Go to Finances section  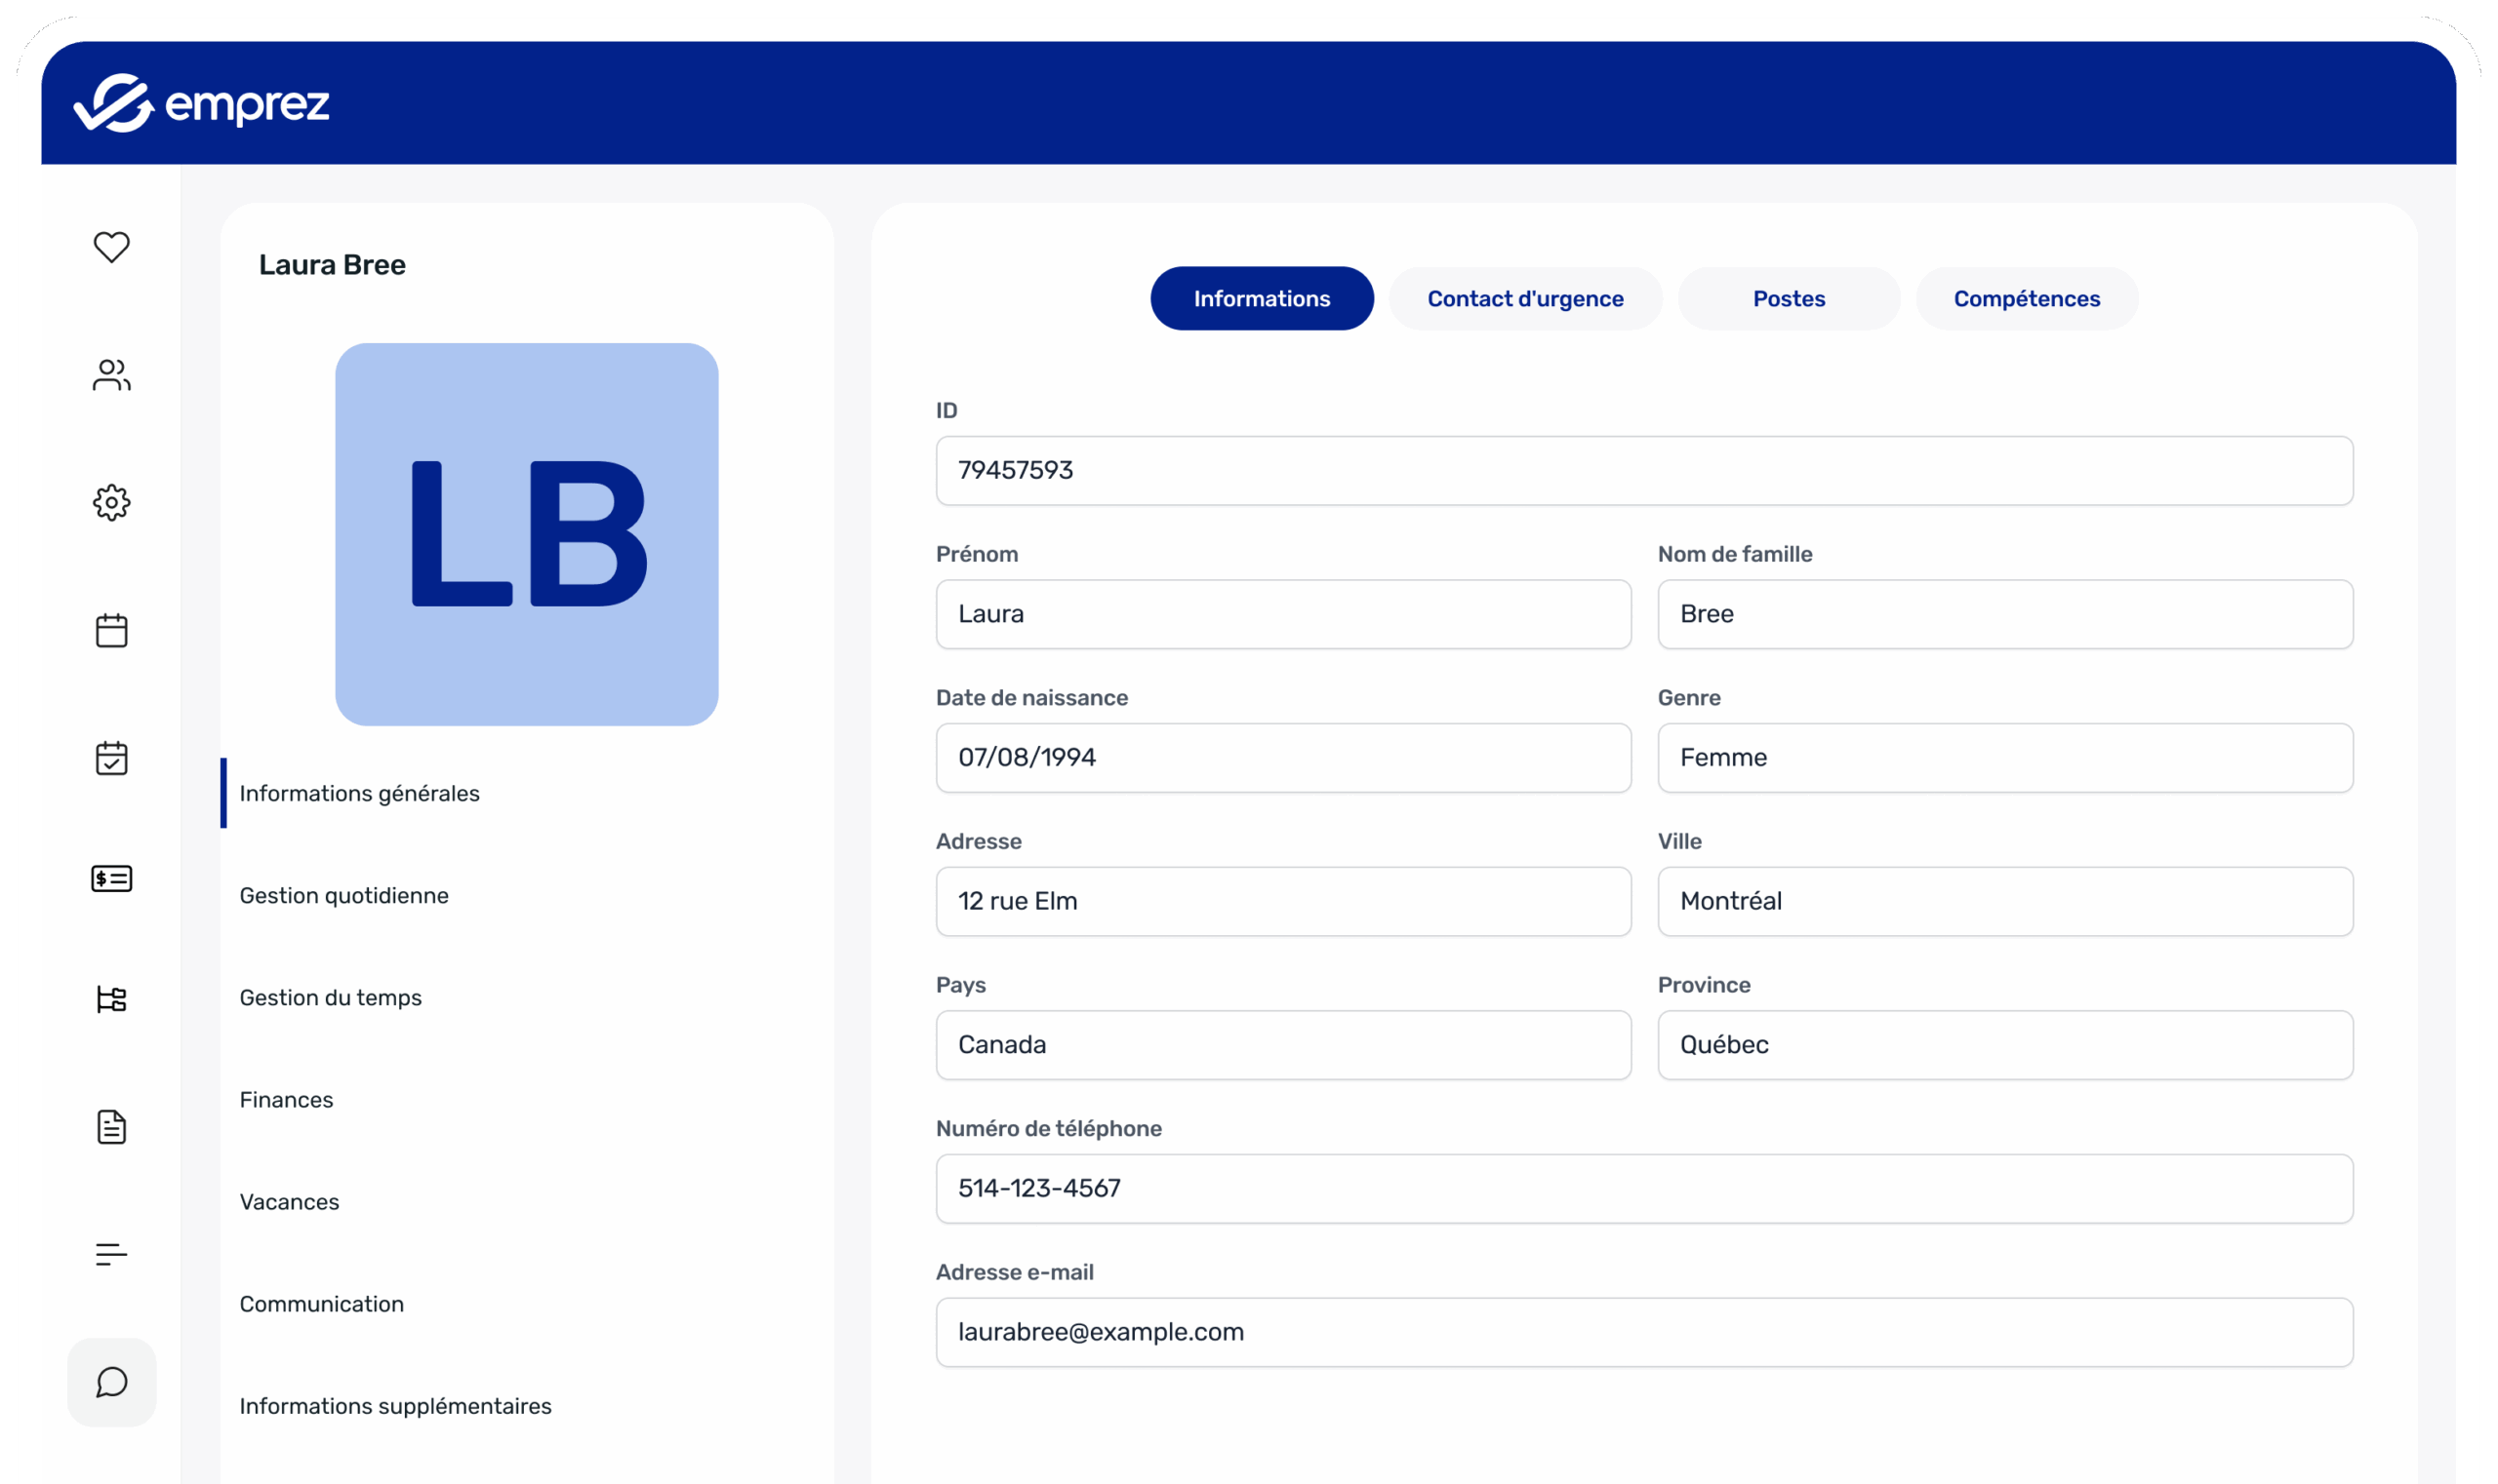click(x=286, y=1099)
